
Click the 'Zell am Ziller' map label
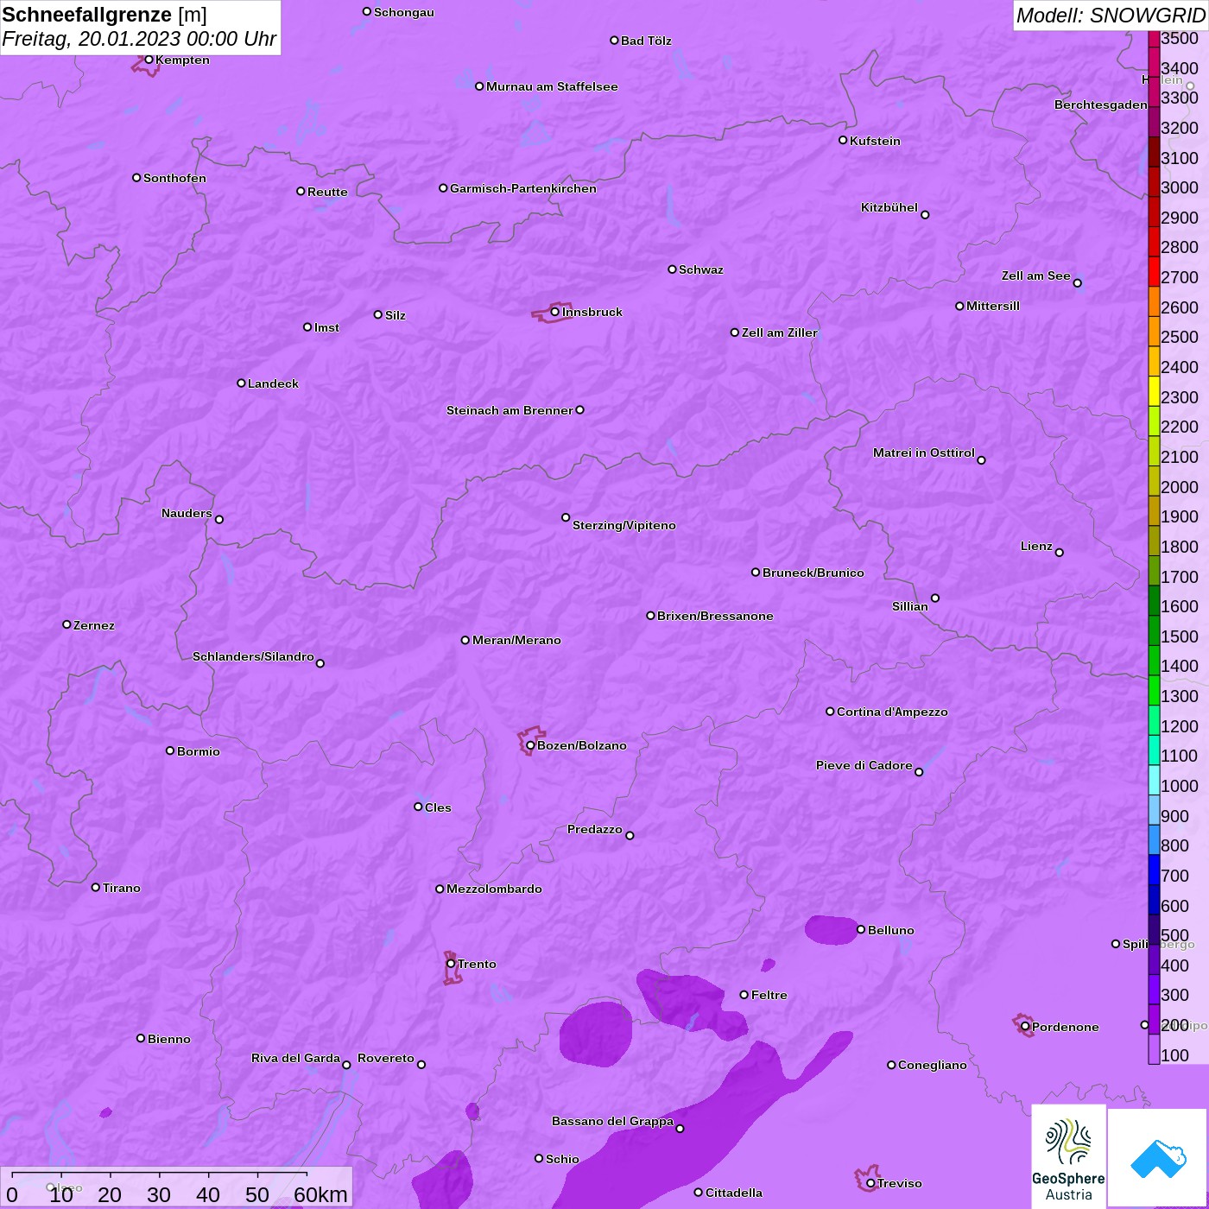(780, 332)
